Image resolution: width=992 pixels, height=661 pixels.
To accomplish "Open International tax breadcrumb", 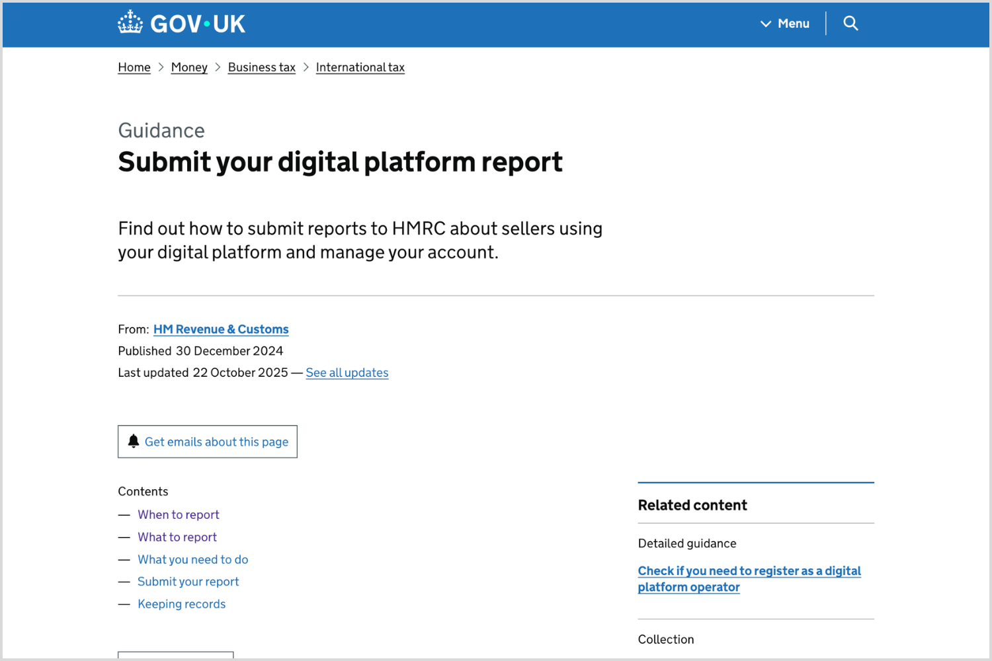I will (360, 67).
